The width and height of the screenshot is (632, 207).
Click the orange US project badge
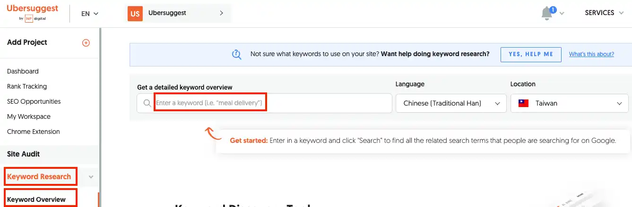point(135,14)
